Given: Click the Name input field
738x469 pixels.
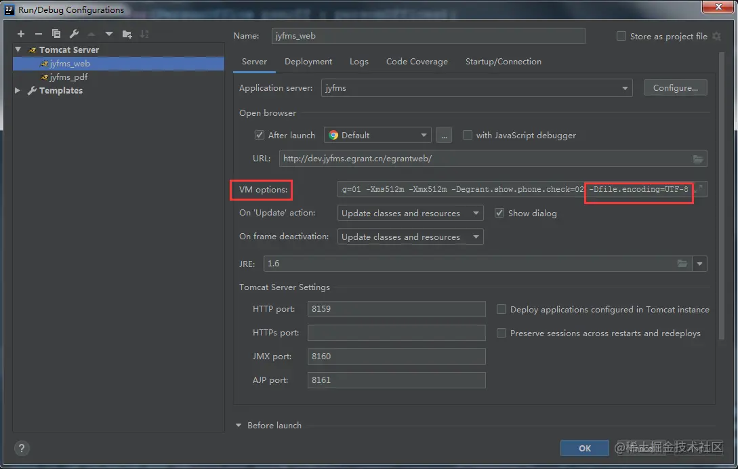Looking at the screenshot, I should click(428, 36).
